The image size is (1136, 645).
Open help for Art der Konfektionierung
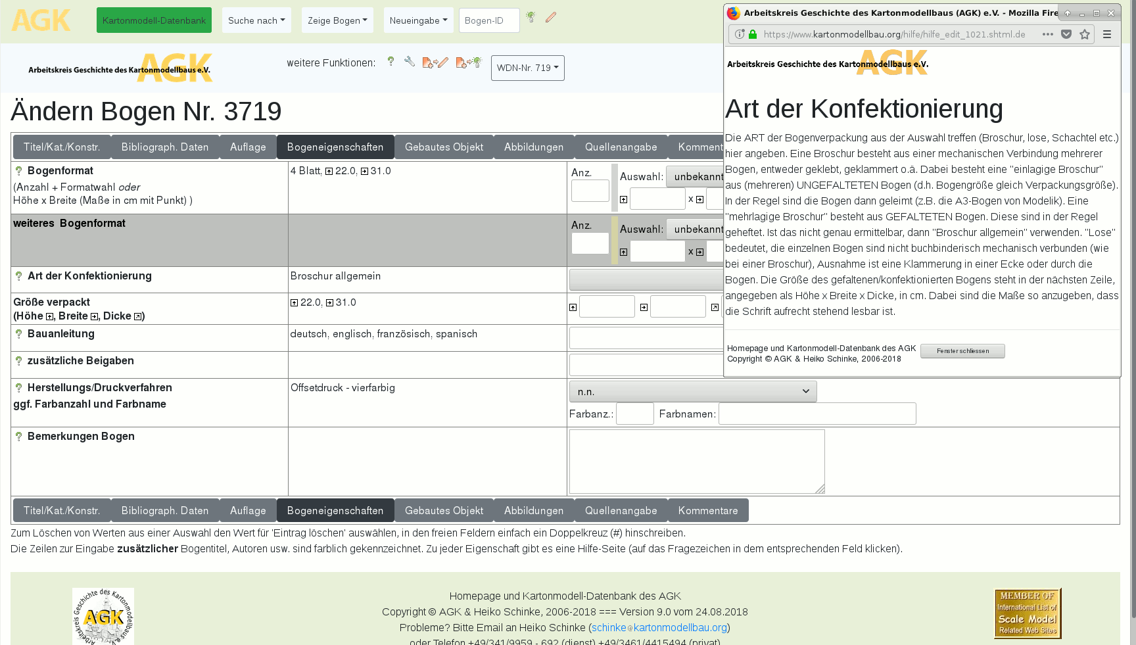point(18,276)
